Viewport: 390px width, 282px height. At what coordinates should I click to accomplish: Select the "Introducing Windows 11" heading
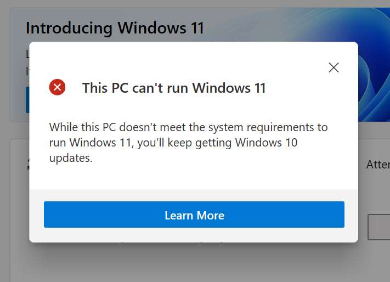tap(115, 28)
